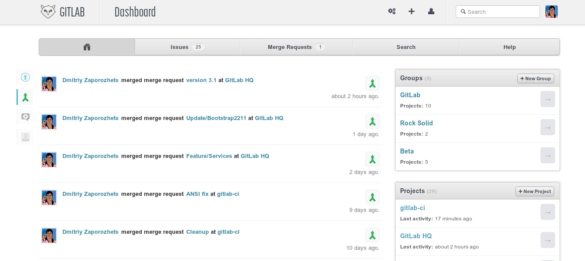585x261 pixels.
Task: Switch to the Issues tab
Action: tap(187, 47)
